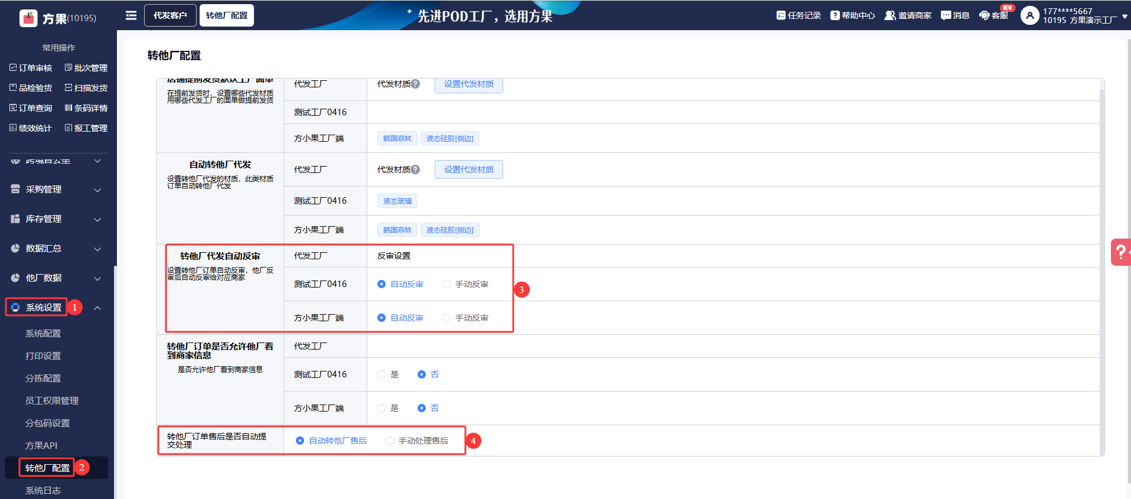Open 消息 messages
Image resolution: width=1131 pixels, height=499 pixels.
[955, 15]
